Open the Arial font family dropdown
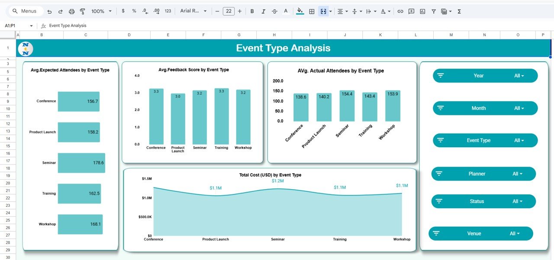Screen dimensions: 554x260 (193, 11)
